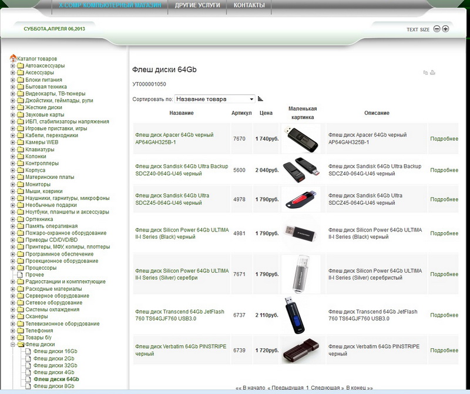
Task: Click the print icon above product table
Action: pos(433,73)
